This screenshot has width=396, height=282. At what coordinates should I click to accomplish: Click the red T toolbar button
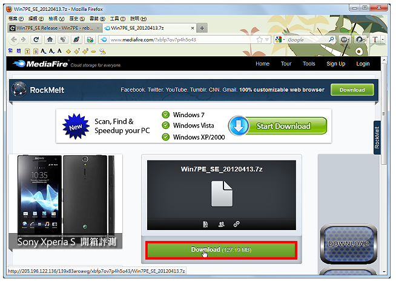(375, 39)
